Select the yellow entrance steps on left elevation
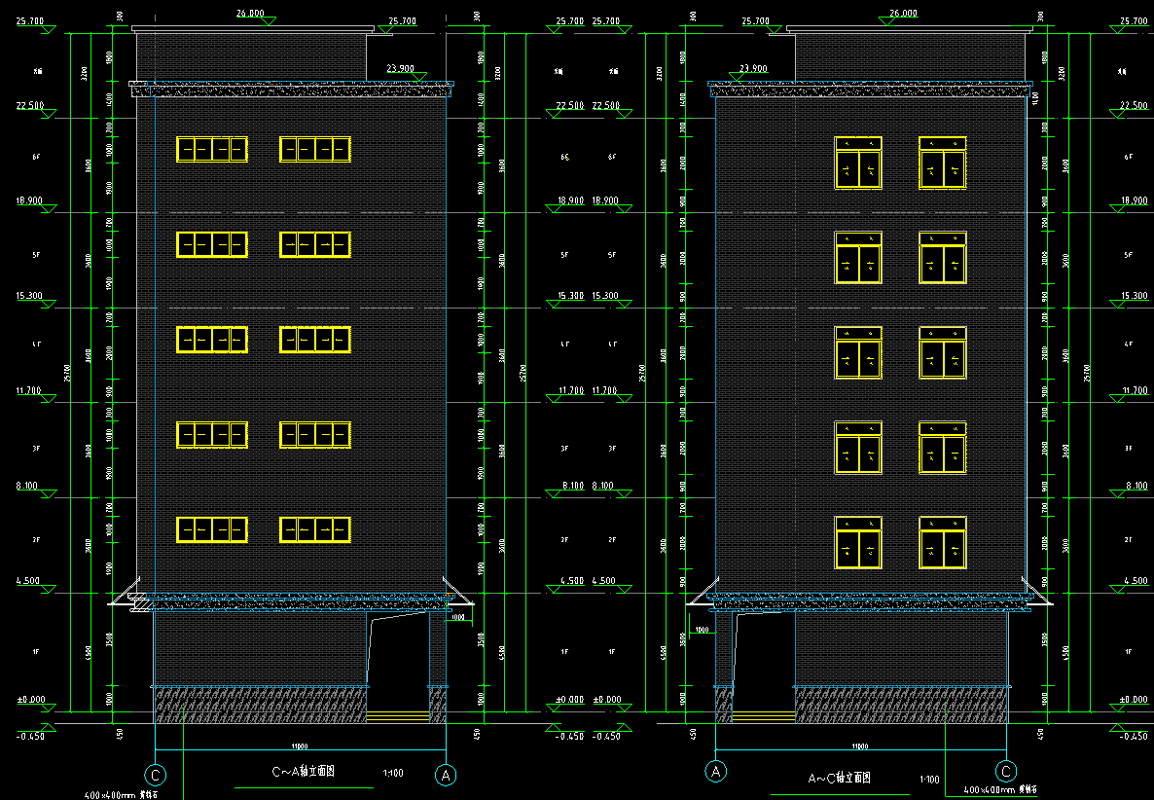This screenshot has width=1154, height=800. tap(399, 716)
